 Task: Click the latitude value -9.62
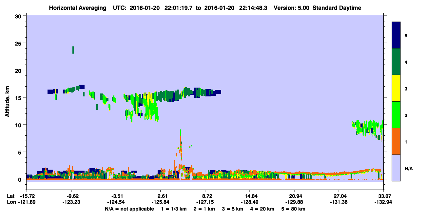coord(72,196)
